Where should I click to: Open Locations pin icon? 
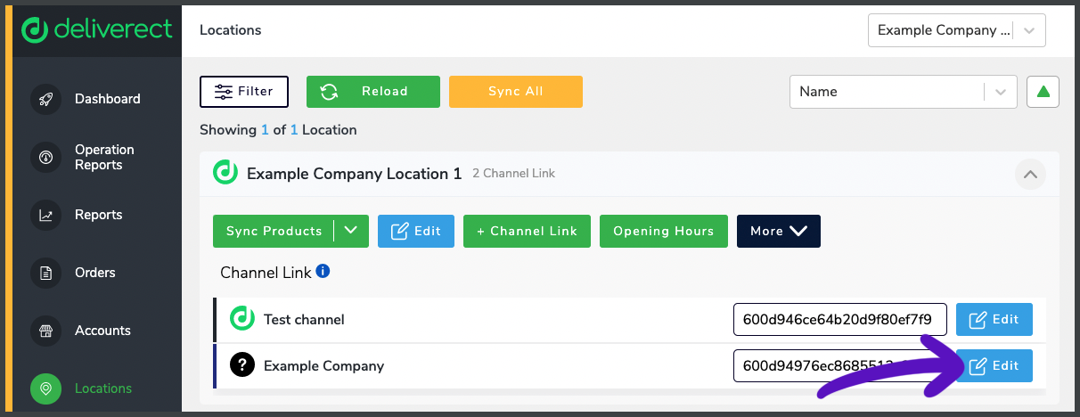tap(45, 388)
